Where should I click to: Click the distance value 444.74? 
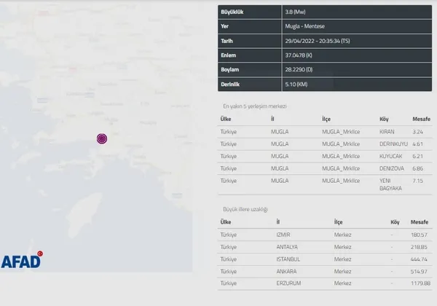pos(419,259)
